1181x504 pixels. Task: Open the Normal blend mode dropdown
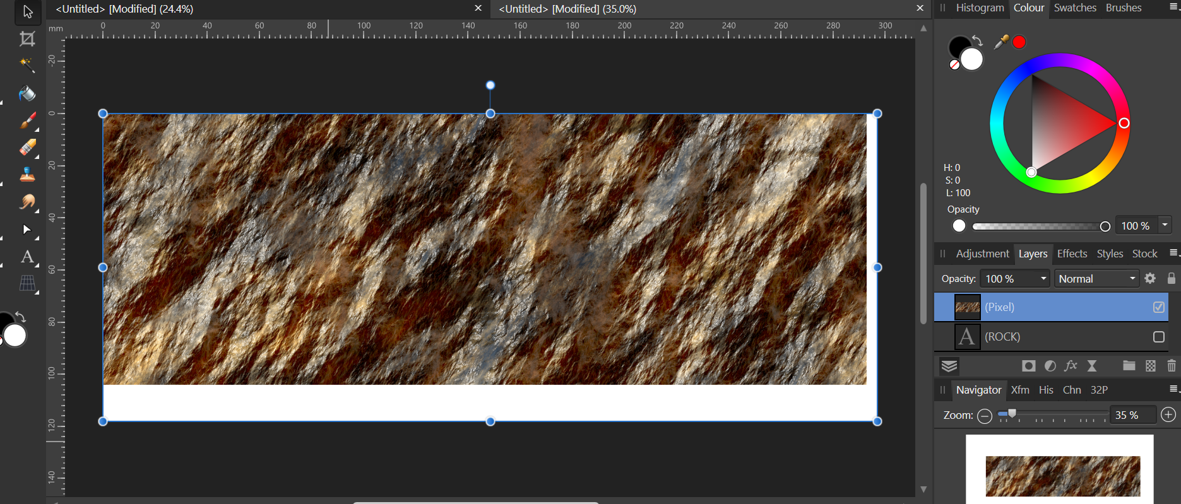(1097, 279)
